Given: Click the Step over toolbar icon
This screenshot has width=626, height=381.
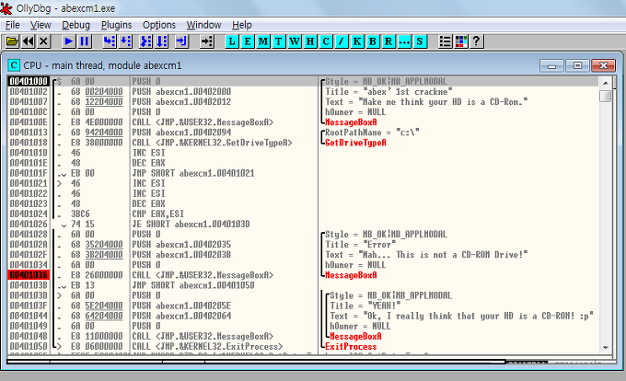Looking at the screenshot, I should click(125, 41).
